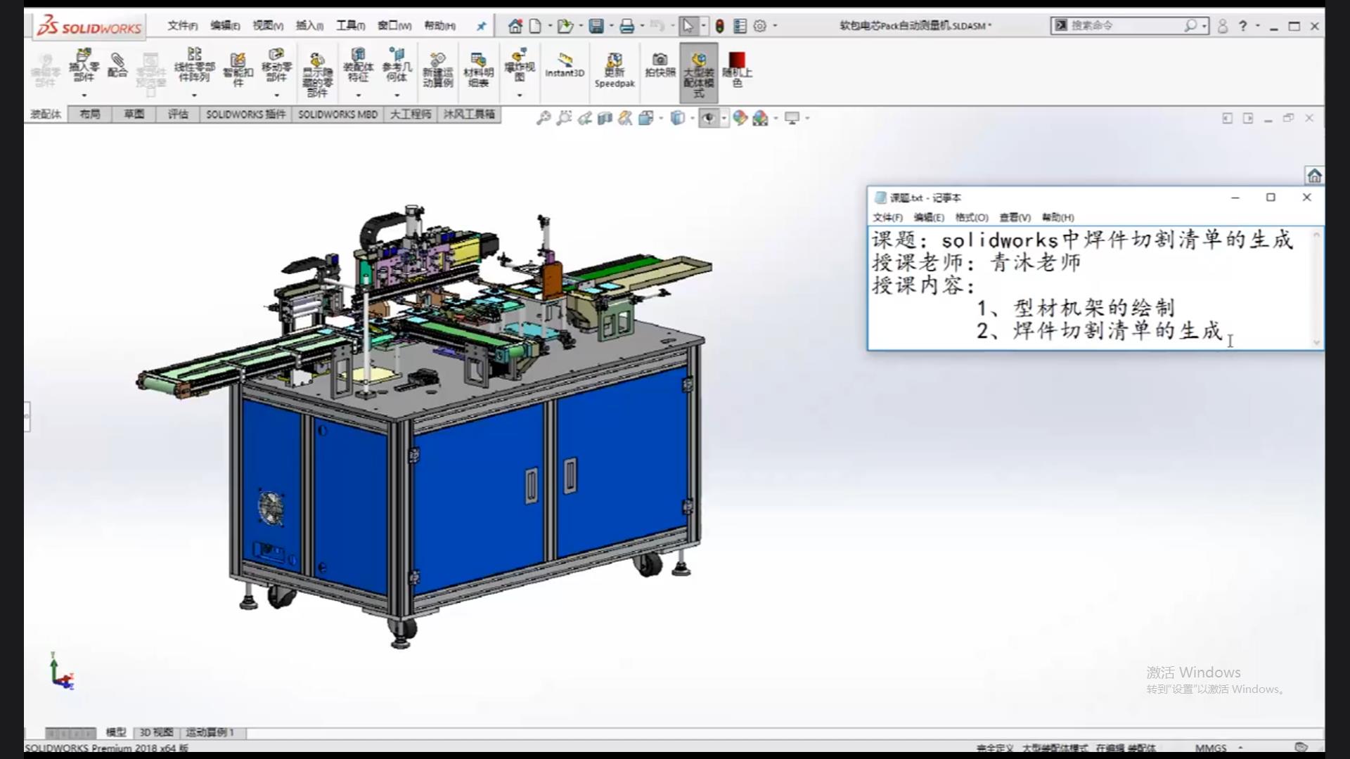Select the Mate (配合) paperclip tool
The height and width of the screenshot is (759, 1350).
pyautogui.click(x=117, y=65)
